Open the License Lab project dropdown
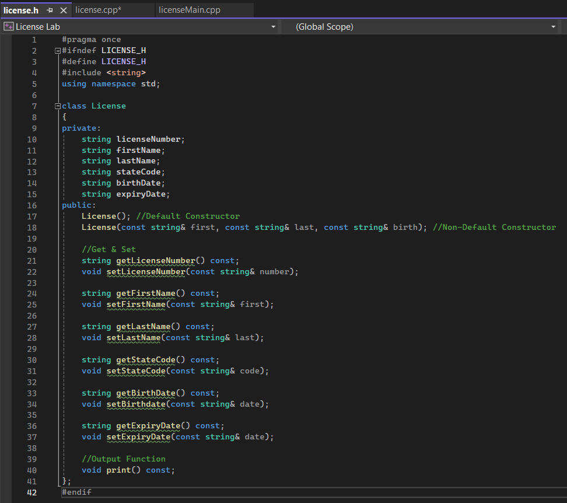Screen dimensions: 567x503 [x=273, y=27]
